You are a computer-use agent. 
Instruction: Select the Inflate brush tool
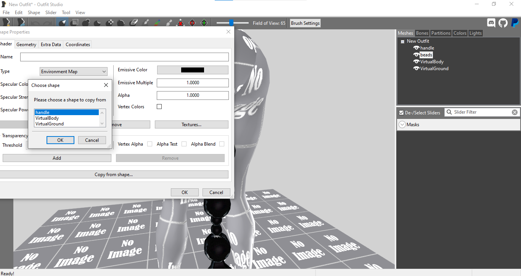(86, 23)
